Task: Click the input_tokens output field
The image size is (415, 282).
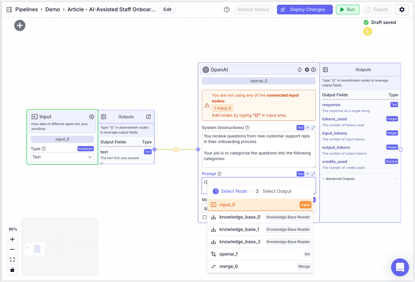Action: tap(335, 133)
